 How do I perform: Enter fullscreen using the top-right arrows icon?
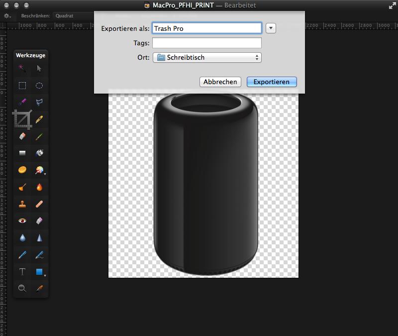(x=392, y=5)
